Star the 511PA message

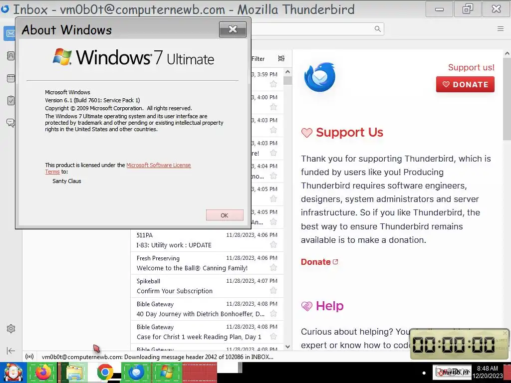273,244
